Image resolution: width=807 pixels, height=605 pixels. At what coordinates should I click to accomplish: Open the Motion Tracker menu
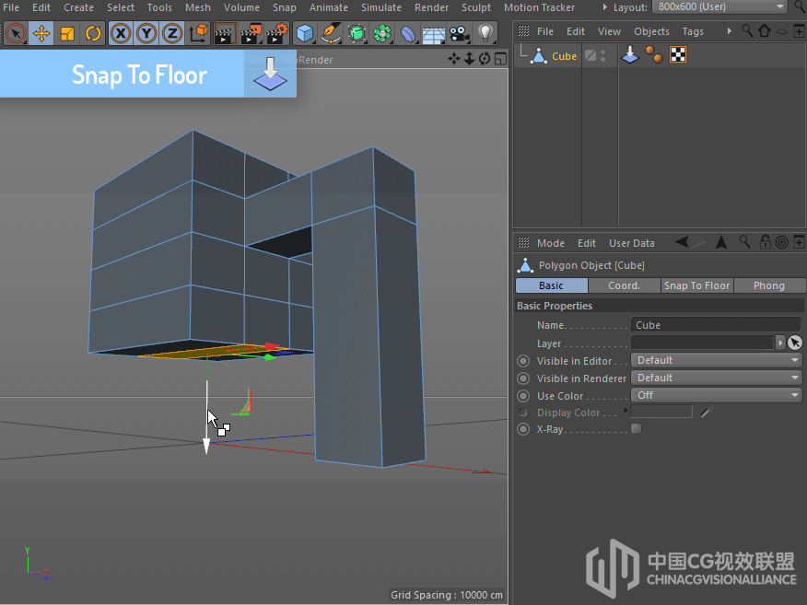tap(539, 7)
